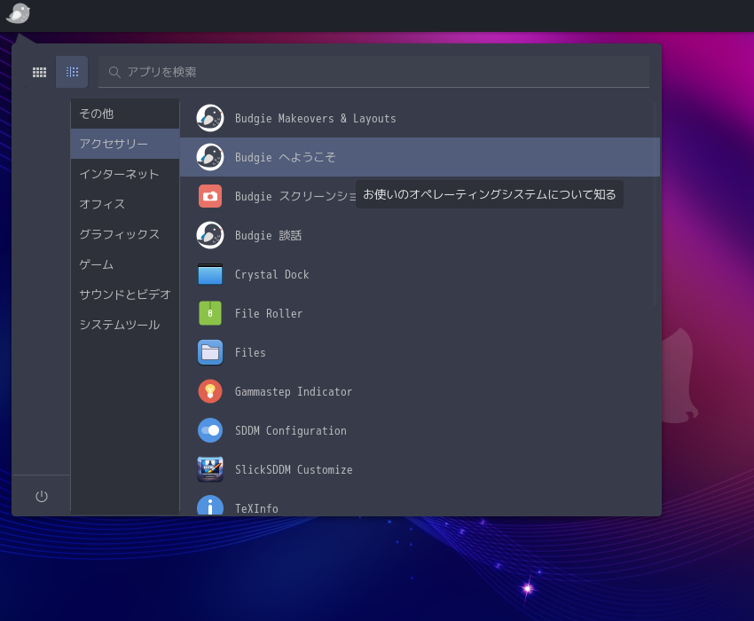The width and height of the screenshot is (754, 621).
Task: Select the アクセサリー category
Action: click(x=125, y=144)
